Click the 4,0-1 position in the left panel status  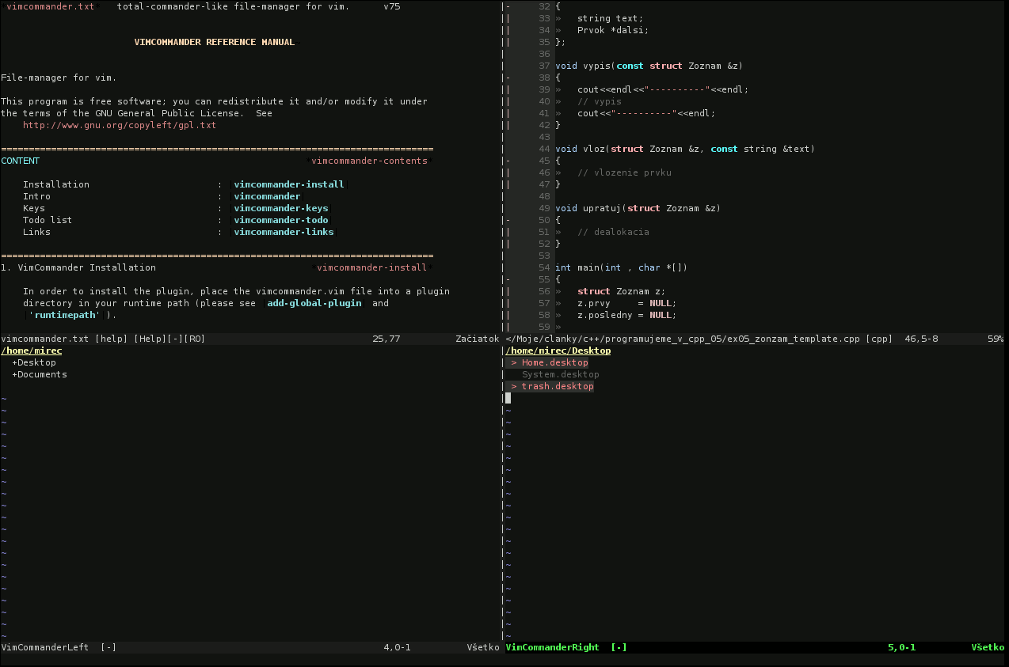(397, 647)
